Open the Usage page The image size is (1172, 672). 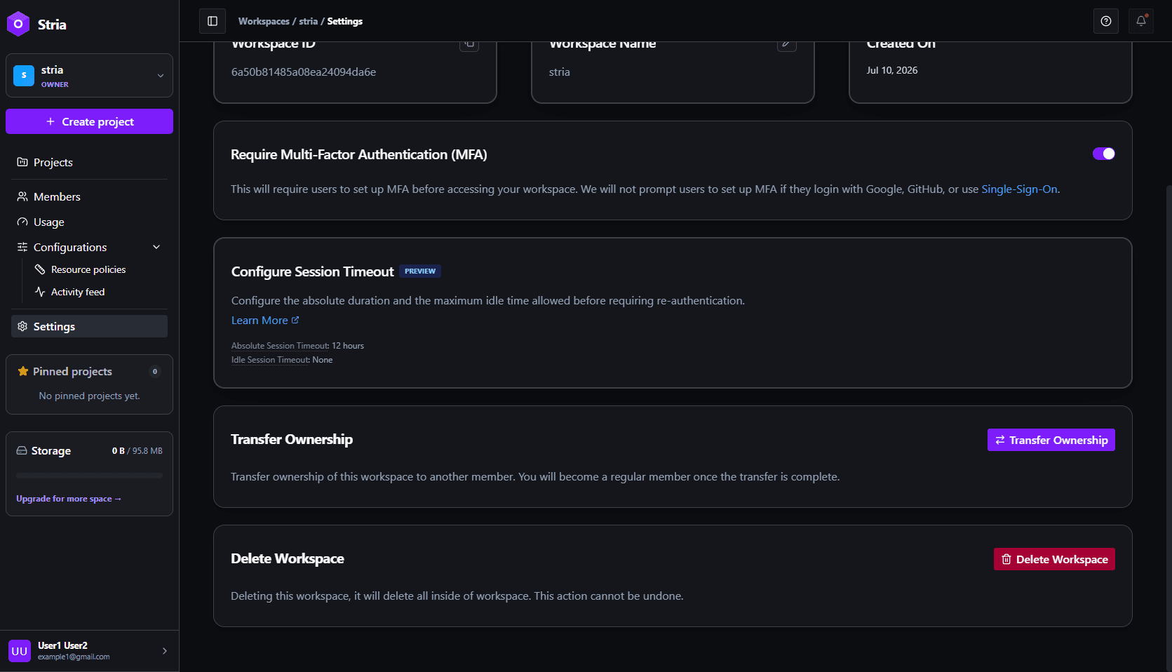(89, 222)
